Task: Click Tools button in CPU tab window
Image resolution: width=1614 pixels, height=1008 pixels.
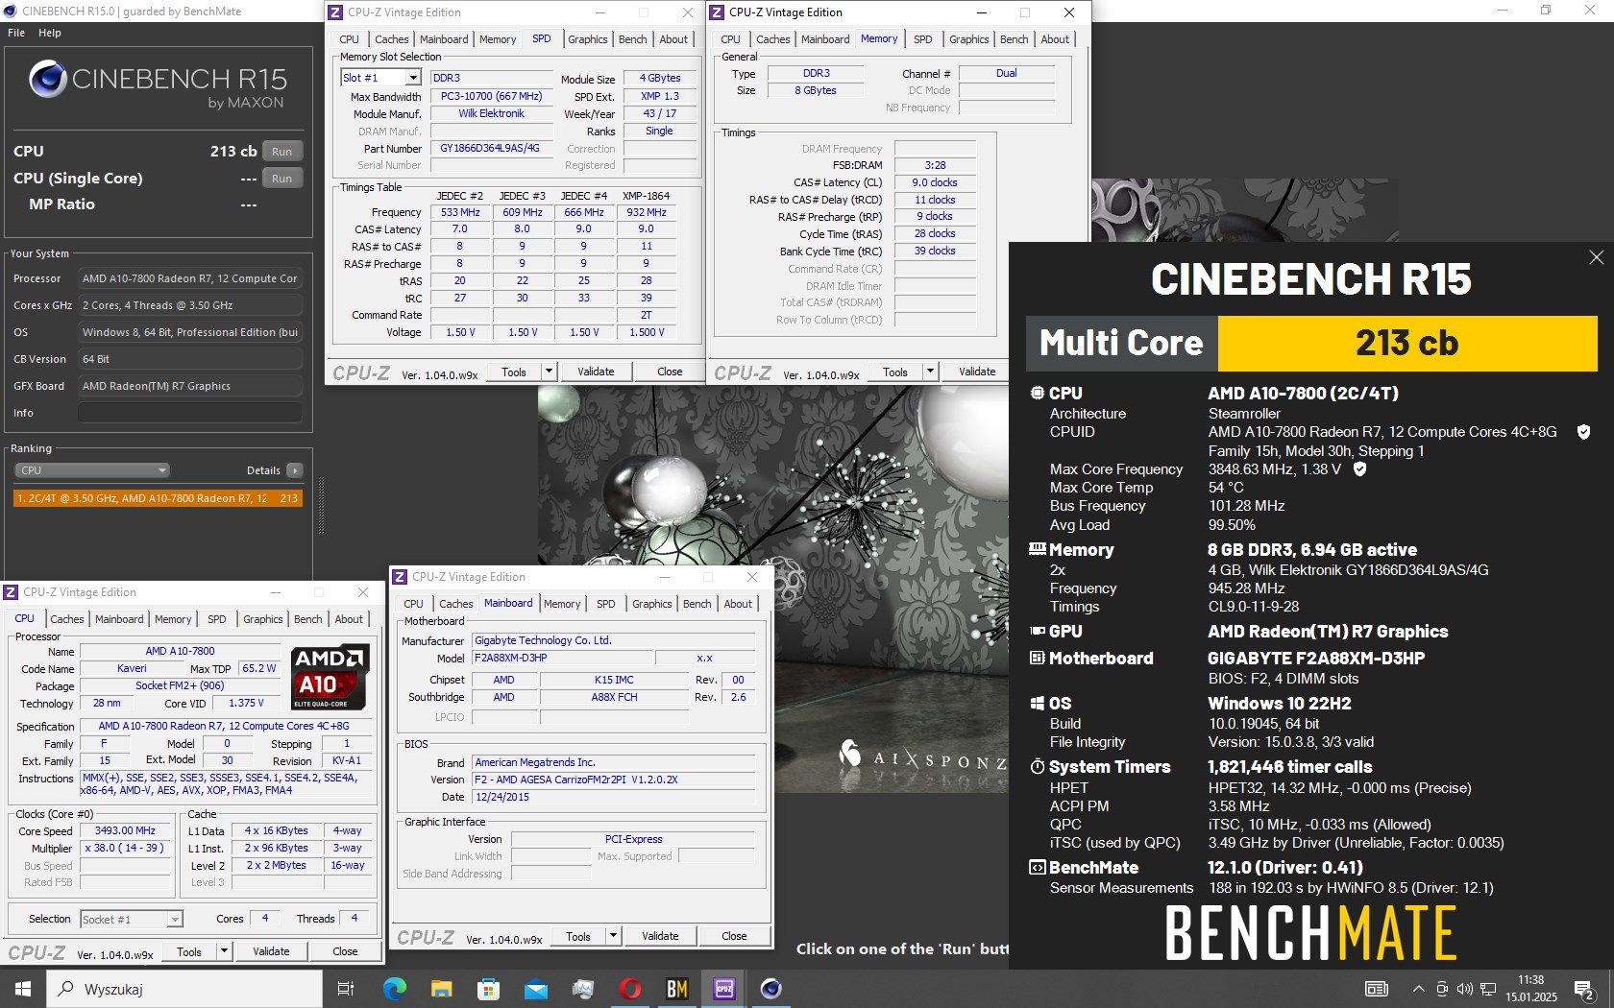Action: 189,951
